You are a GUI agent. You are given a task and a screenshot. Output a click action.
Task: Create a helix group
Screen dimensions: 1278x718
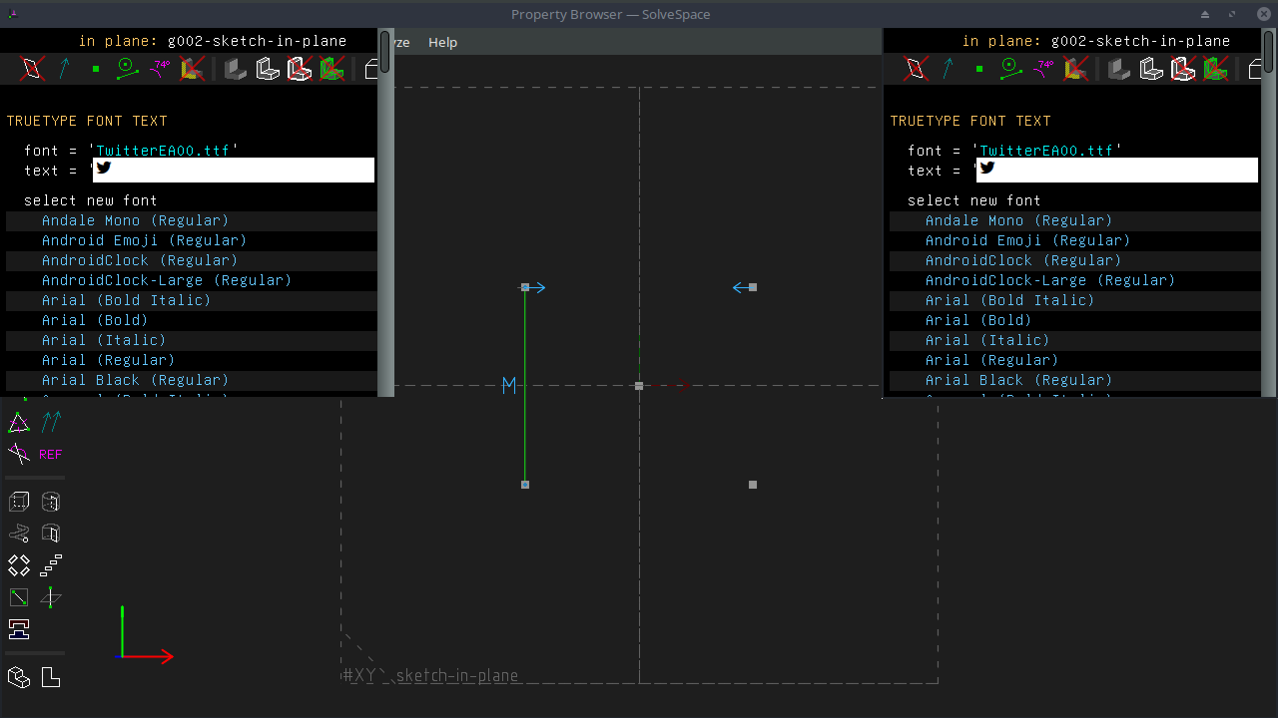coord(18,533)
